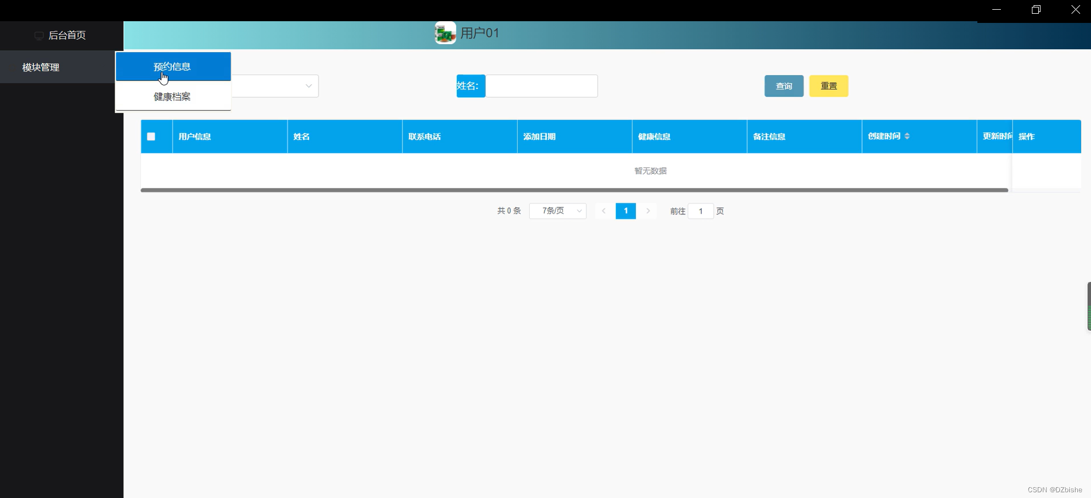Click the monitor icon beside 后台首页
The image size is (1091, 498).
tap(39, 36)
